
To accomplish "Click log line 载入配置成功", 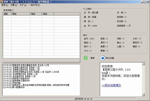I will pyautogui.click(x=14, y=87).
